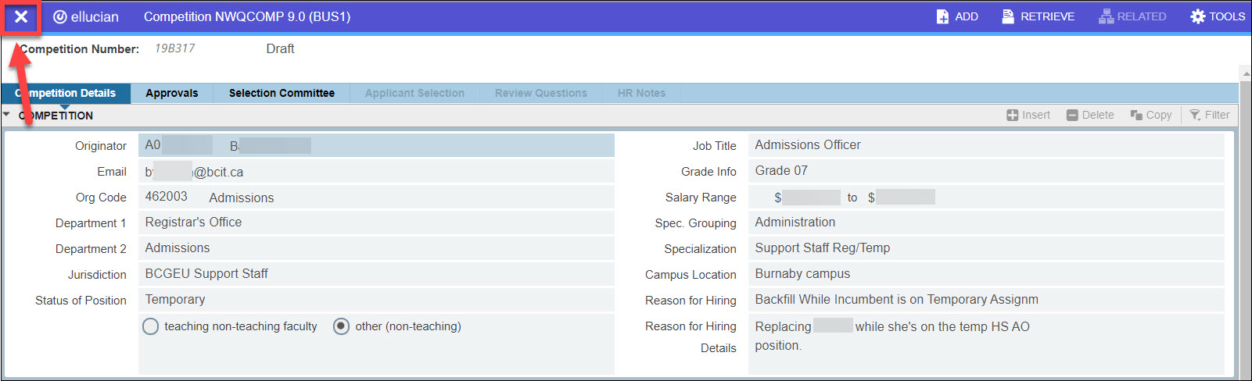The image size is (1252, 381).
Task: Click the X close icon in header
Action: (x=21, y=16)
